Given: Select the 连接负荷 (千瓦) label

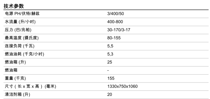Looking at the screenshot, I should [x=20, y=46].
